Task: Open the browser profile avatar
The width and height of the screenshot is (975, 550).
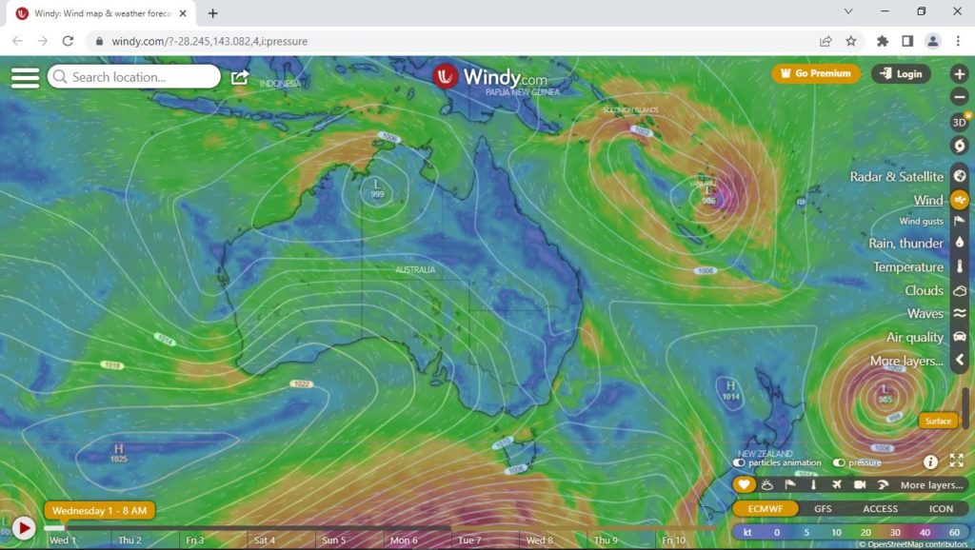Action: click(x=933, y=41)
